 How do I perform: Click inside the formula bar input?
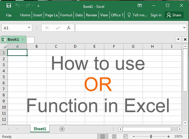(129, 28)
